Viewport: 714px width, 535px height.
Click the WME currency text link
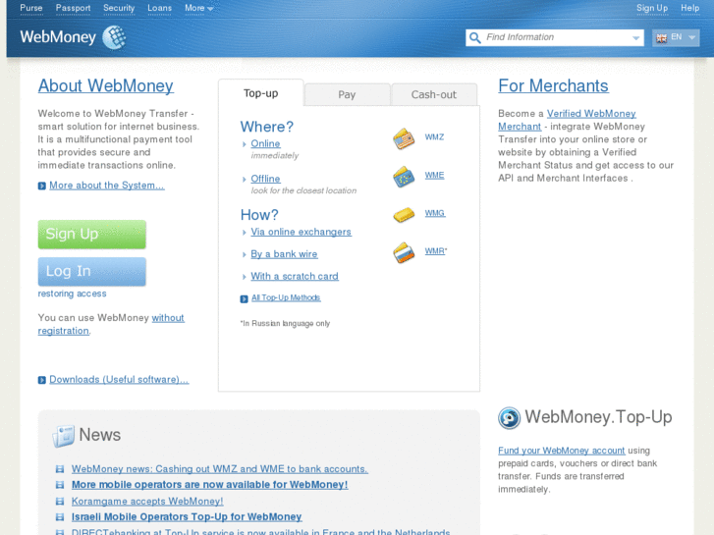point(434,176)
